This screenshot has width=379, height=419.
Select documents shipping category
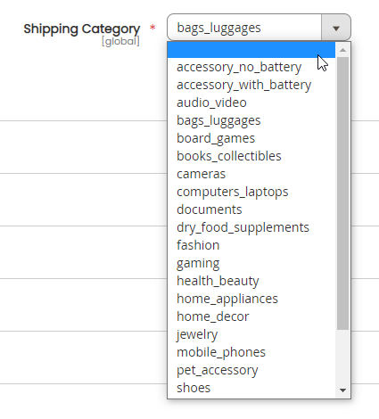(x=251, y=209)
